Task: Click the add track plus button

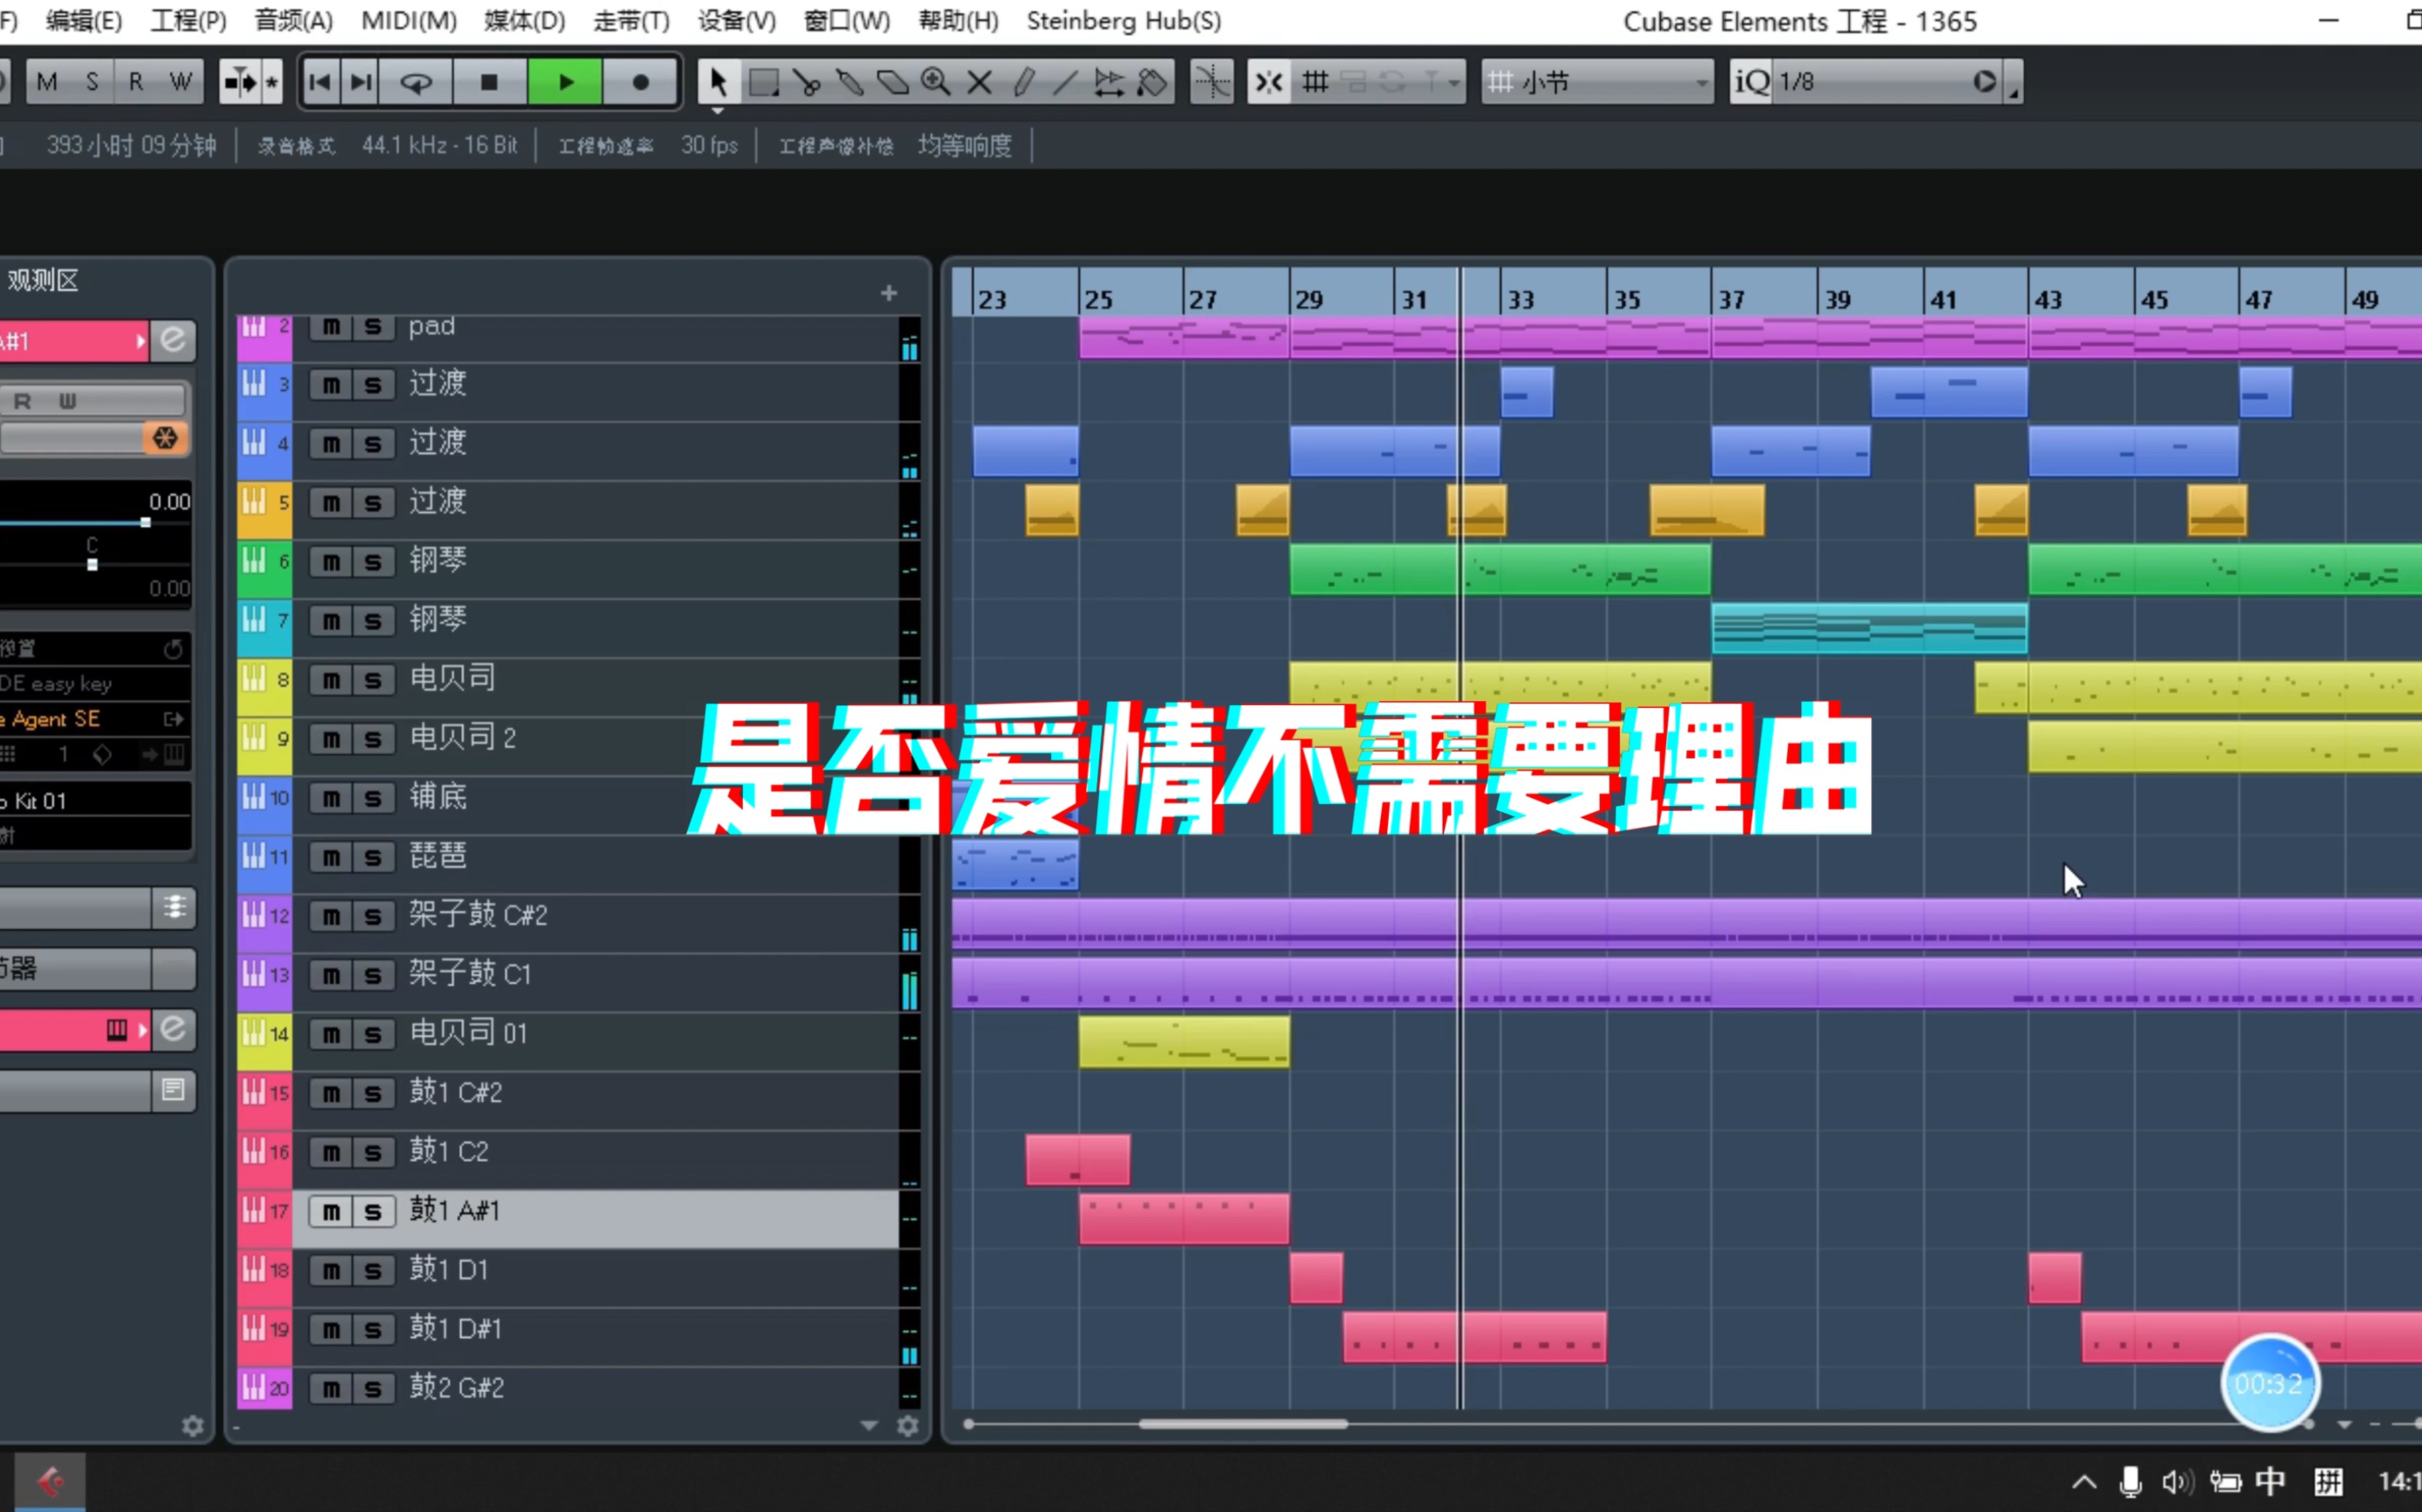Action: pyautogui.click(x=888, y=293)
